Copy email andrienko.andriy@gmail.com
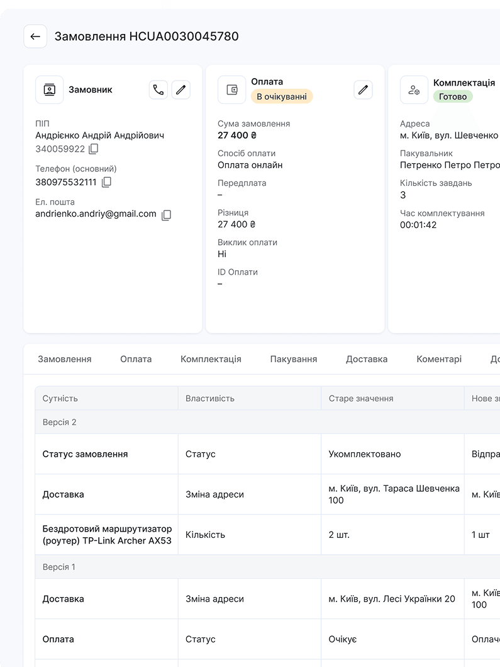This screenshot has height=667, width=500. [167, 215]
